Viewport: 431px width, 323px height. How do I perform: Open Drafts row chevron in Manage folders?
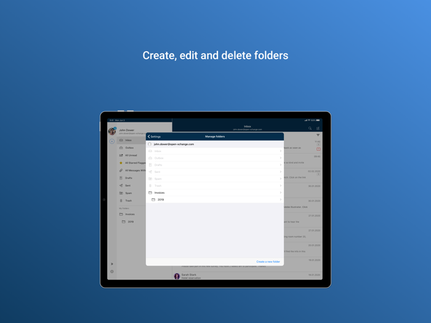(280, 165)
